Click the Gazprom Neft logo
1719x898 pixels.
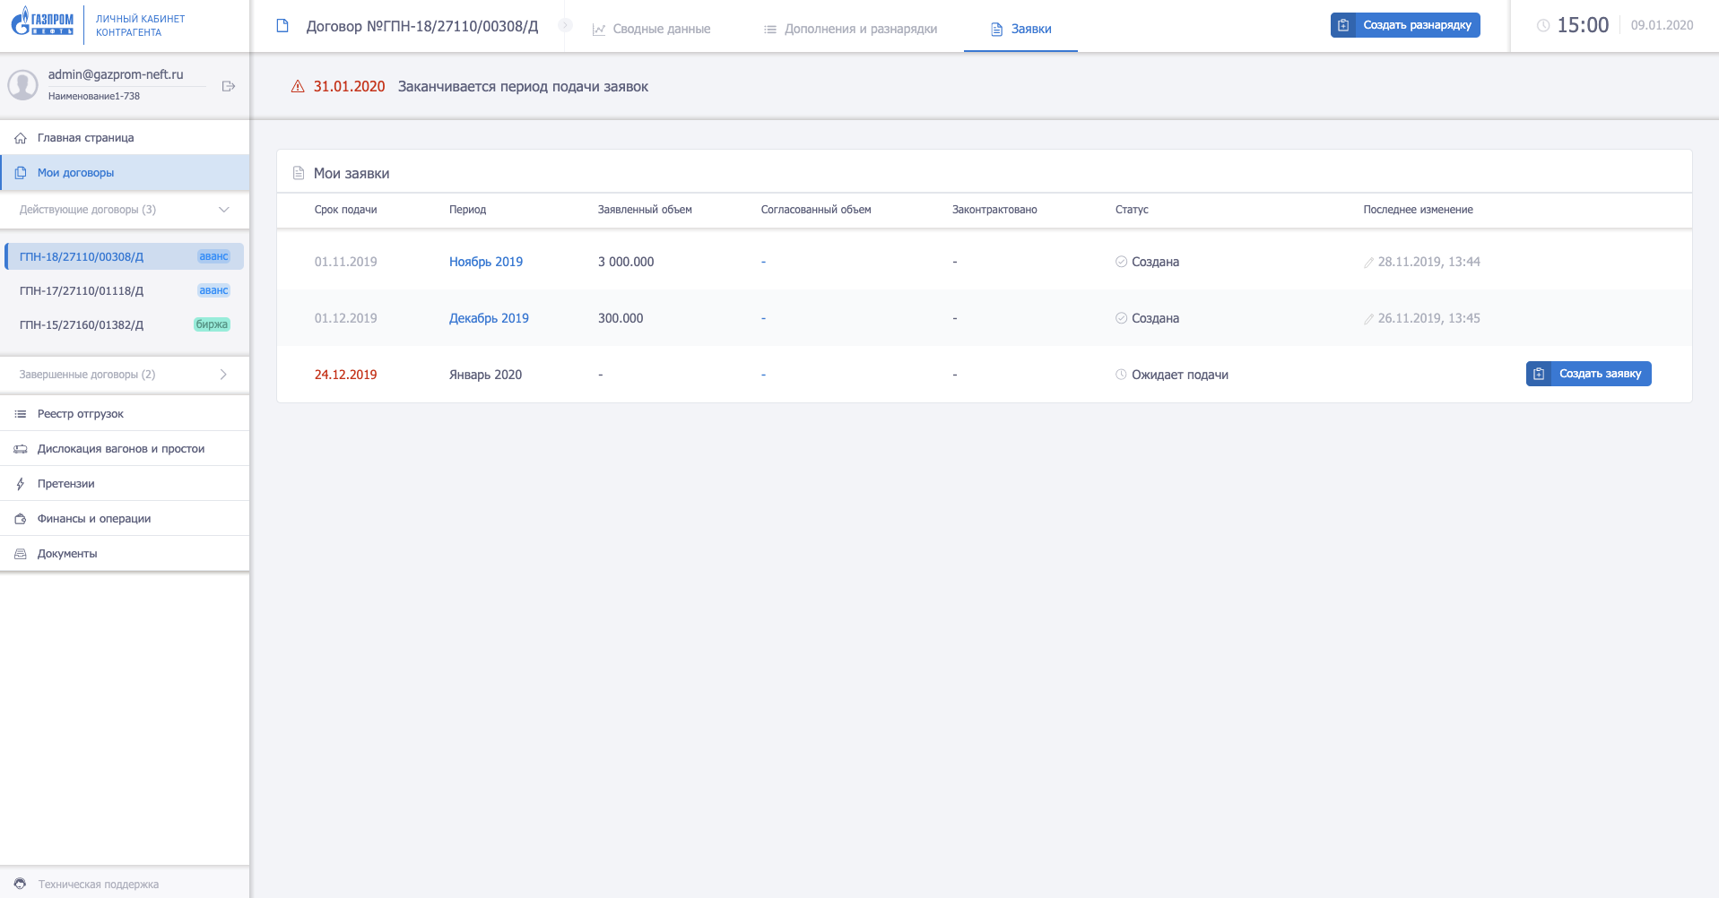42,22
